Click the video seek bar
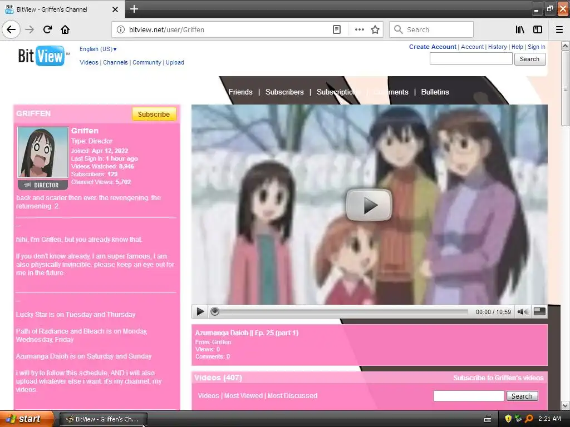The width and height of the screenshot is (570, 427). (x=342, y=311)
